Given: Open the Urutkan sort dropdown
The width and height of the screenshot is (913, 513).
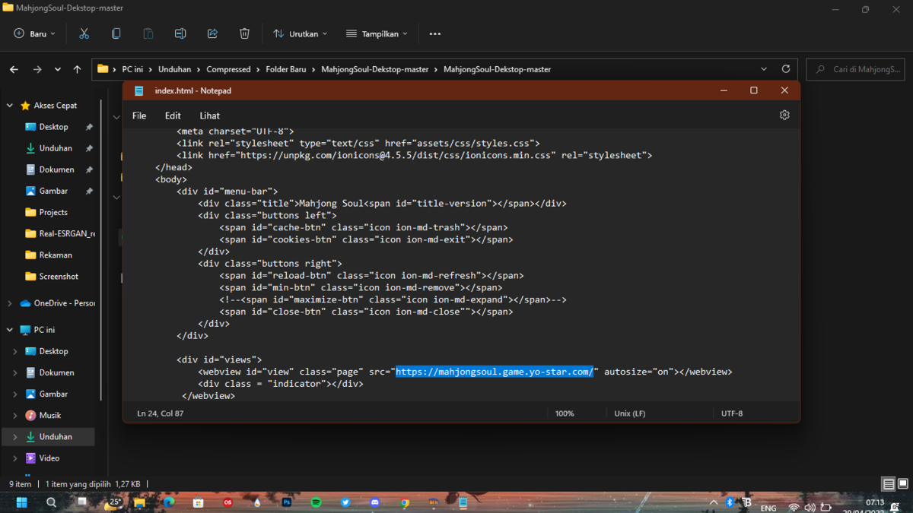Looking at the screenshot, I should coord(301,33).
